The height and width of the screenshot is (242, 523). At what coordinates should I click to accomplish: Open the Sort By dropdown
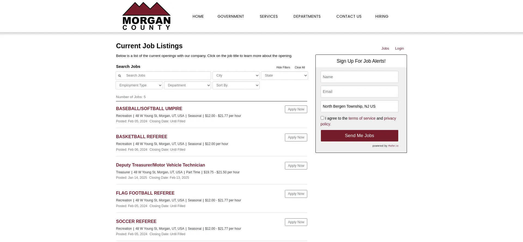point(236,85)
